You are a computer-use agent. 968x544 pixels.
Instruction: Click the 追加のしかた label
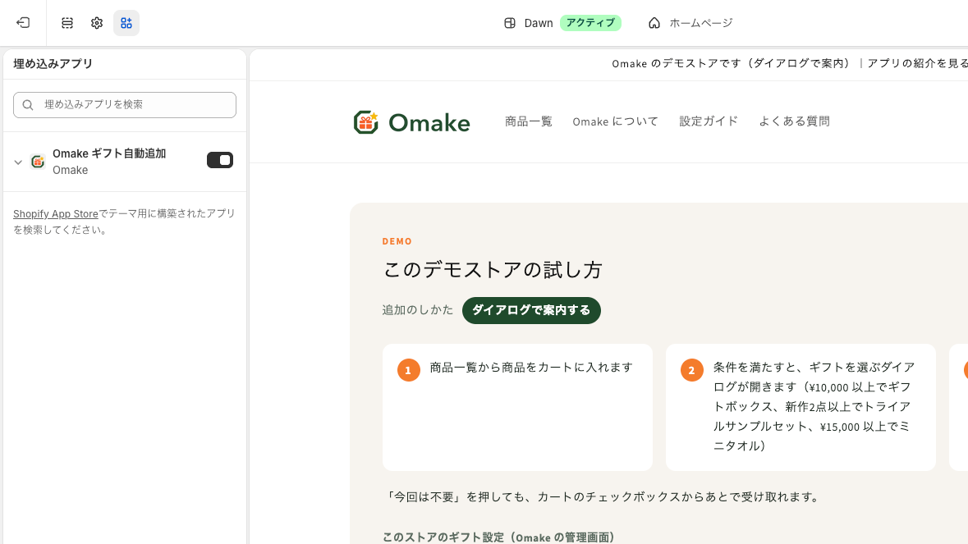pos(418,309)
